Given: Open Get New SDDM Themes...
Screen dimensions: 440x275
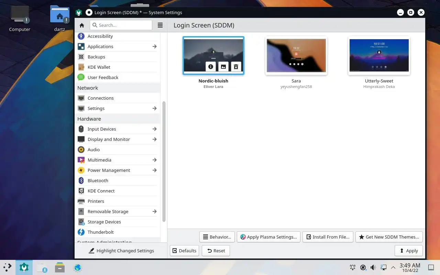Looking at the screenshot, I should point(389,237).
